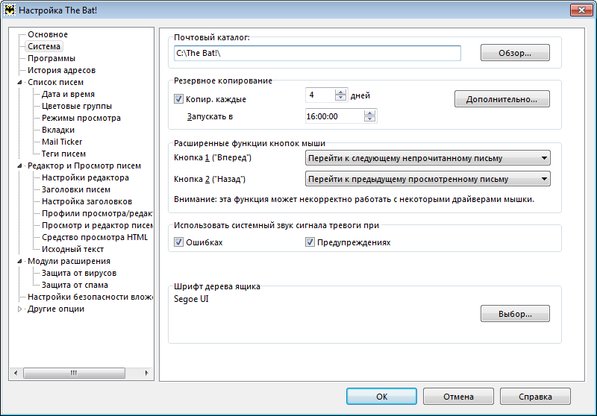Click Почтовый каталог path field
Screen dimensions: 597x416
pos(317,53)
